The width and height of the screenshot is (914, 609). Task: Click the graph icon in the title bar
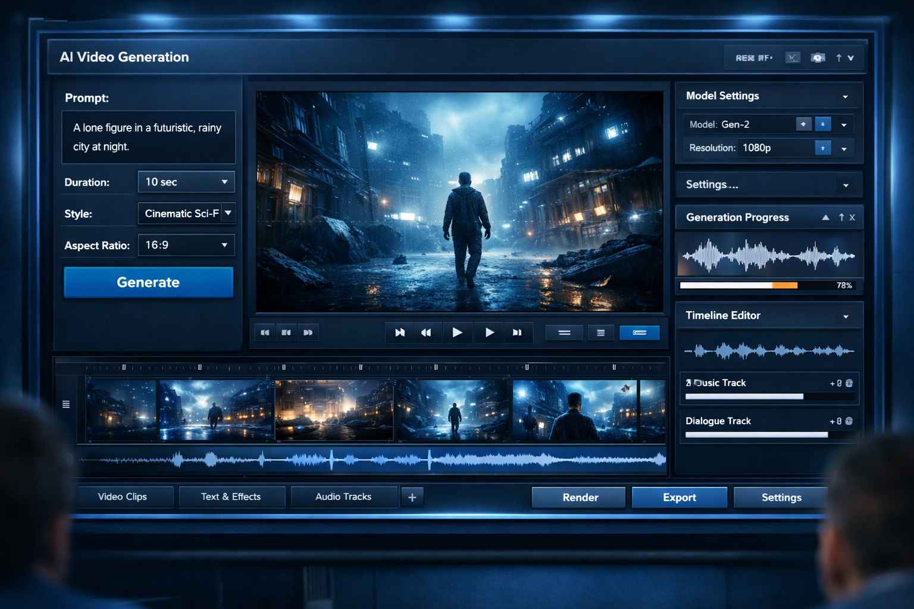click(793, 58)
